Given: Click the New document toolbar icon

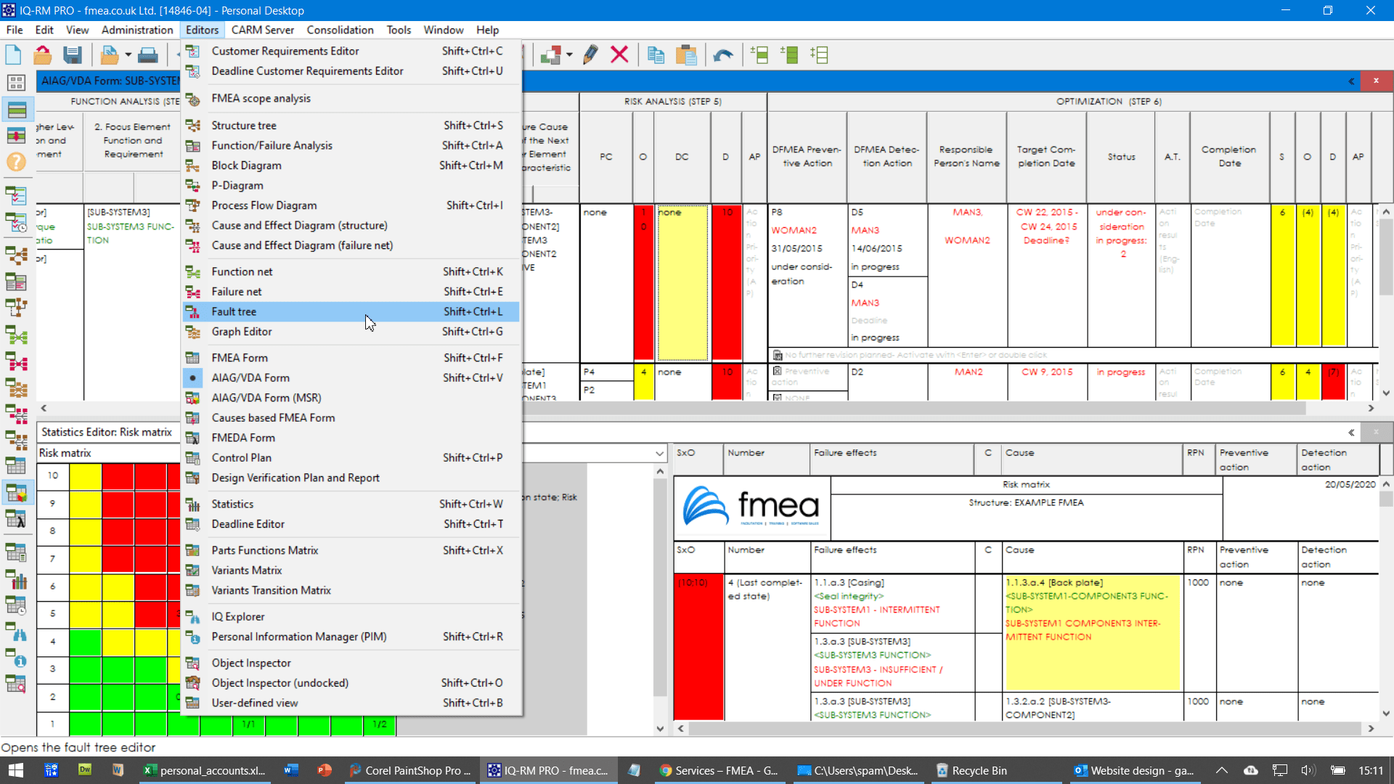Looking at the screenshot, I should (14, 55).
